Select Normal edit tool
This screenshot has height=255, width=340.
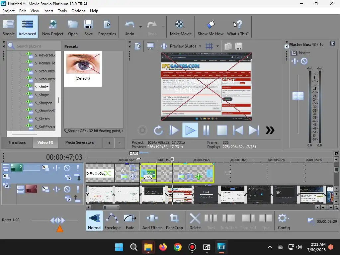pyautogui.click(x=94, y=221)
